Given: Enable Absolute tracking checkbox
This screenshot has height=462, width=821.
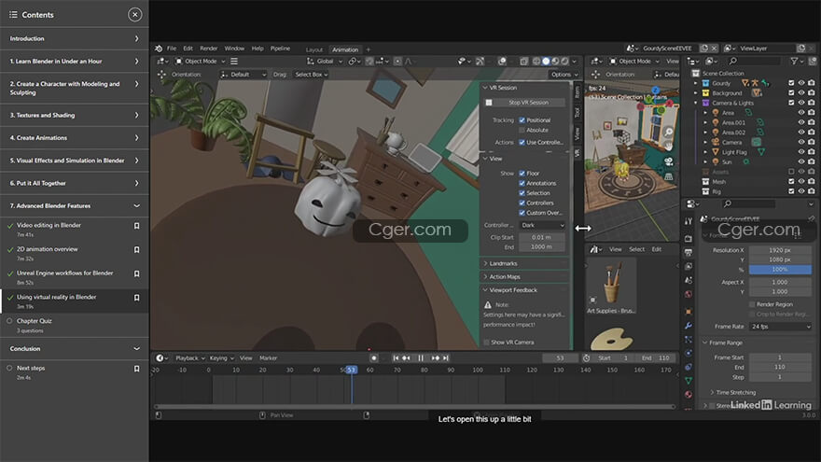Looking at the screenshot, I should point(522,130).
